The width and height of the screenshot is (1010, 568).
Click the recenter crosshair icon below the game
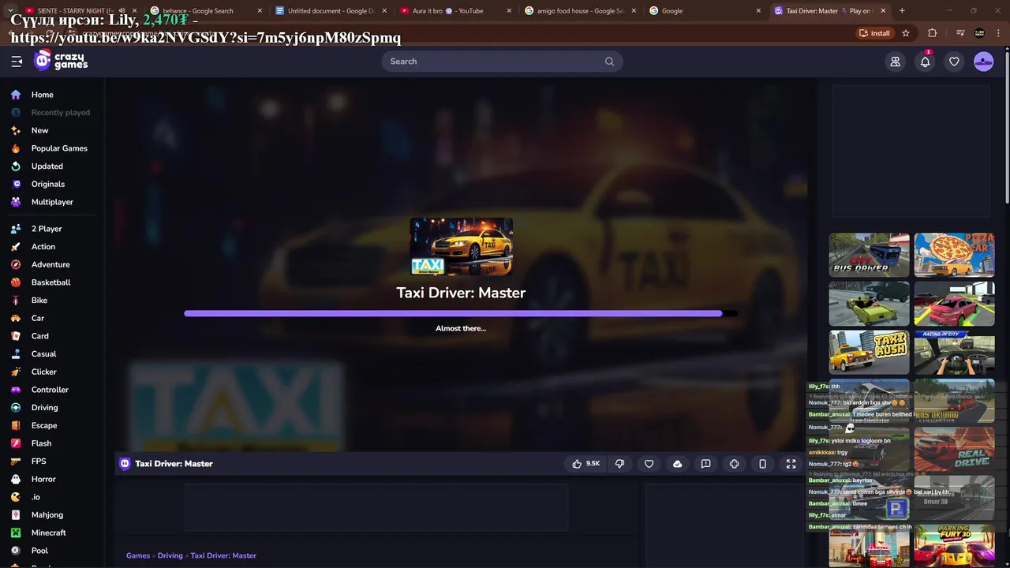[734, 464]
